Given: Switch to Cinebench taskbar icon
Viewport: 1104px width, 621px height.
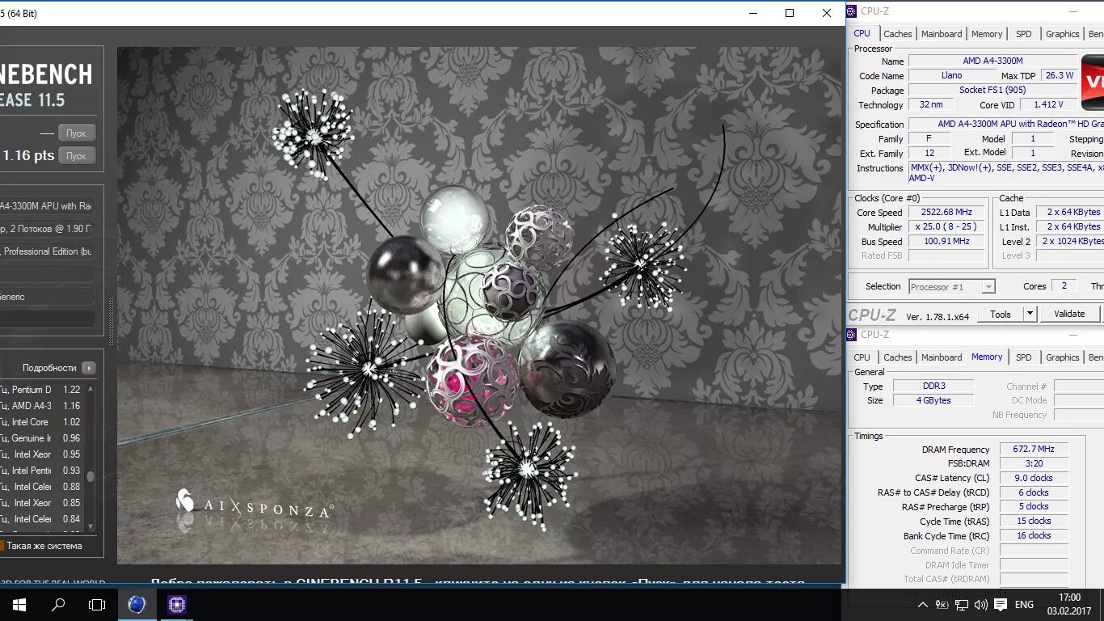Looking at the screenshot, I should coord(137,604).
